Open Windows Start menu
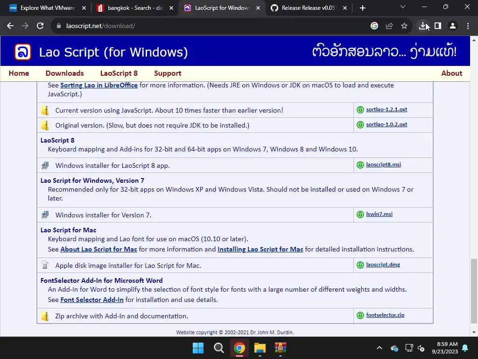Screen dimensions: 478x359 (198, 348)
